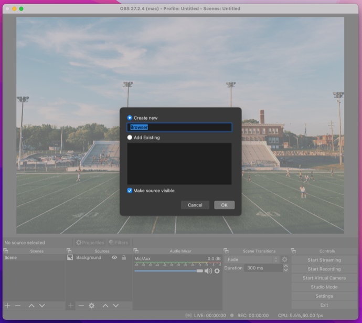This screenshot has height=323, width=362.
Task: Click the Duration 300 ms field
Action: pos(263,268)
